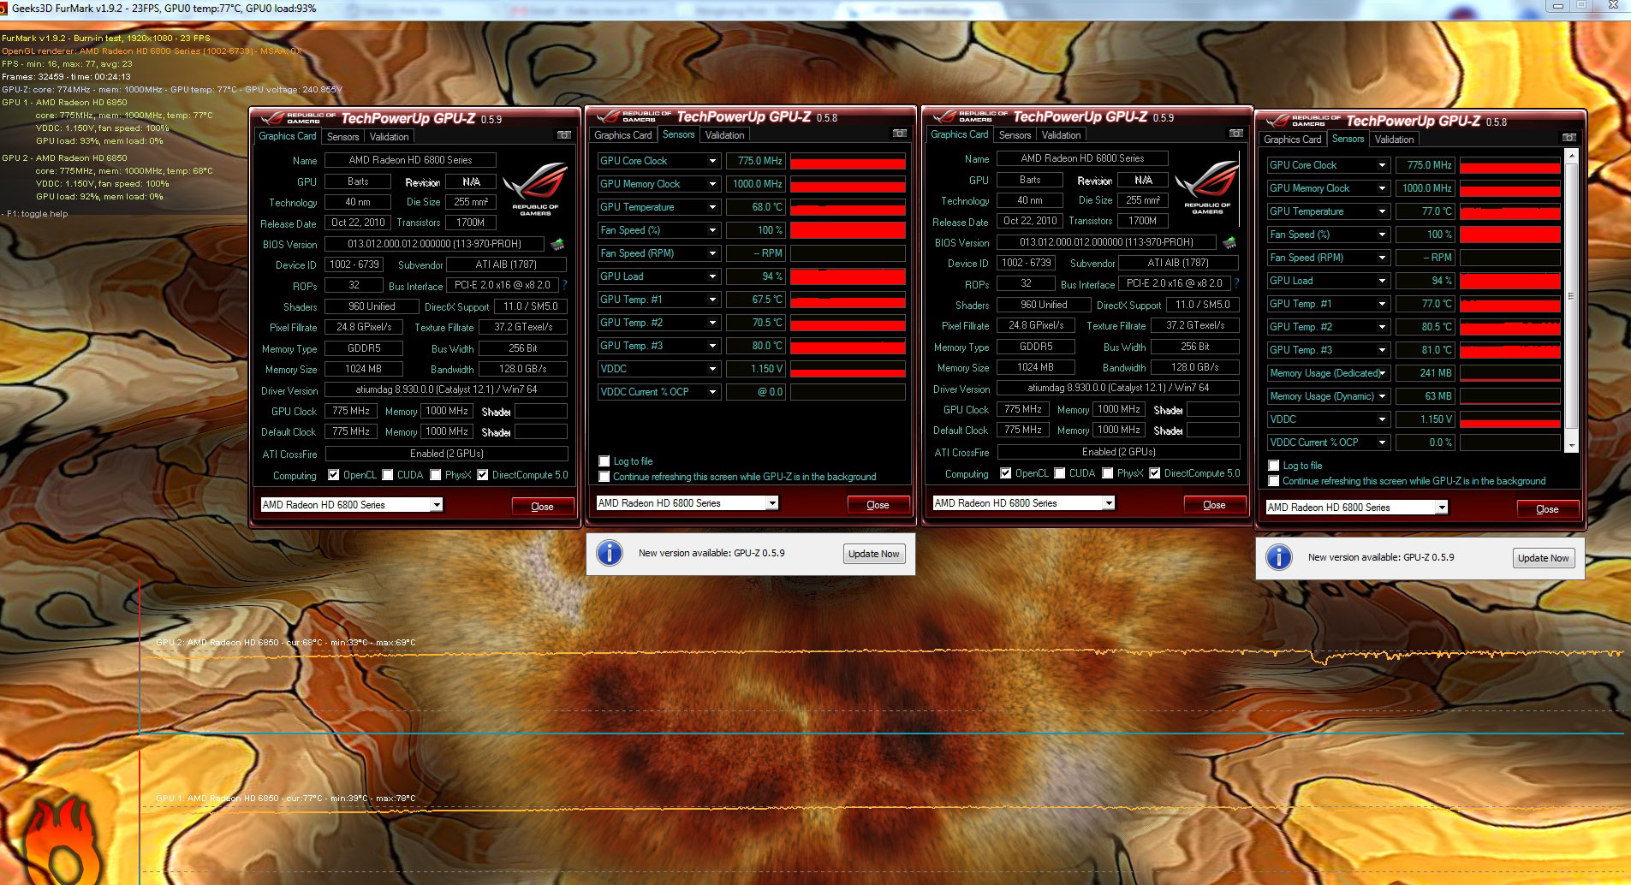Expand GPU selector dropdown in leftmost window

(x=437, y=505)
